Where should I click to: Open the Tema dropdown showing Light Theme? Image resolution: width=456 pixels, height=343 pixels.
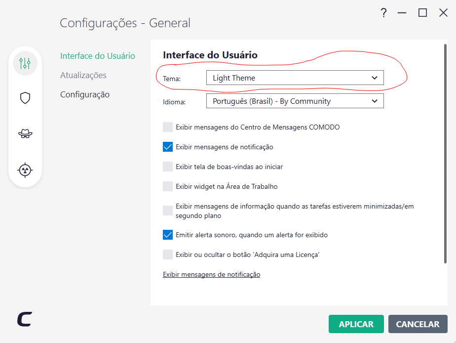(x=295, y=78)
